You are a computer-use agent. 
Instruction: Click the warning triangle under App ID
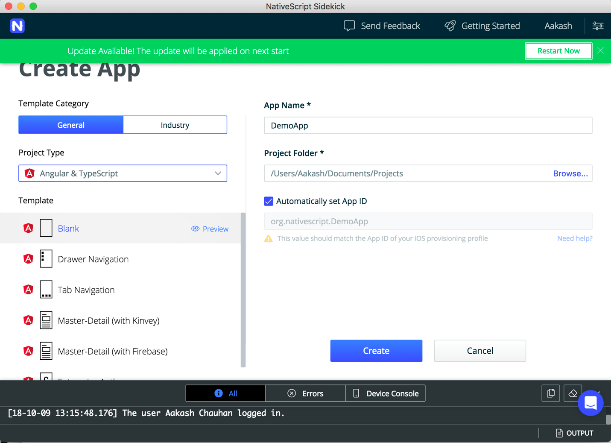[269, 238]
